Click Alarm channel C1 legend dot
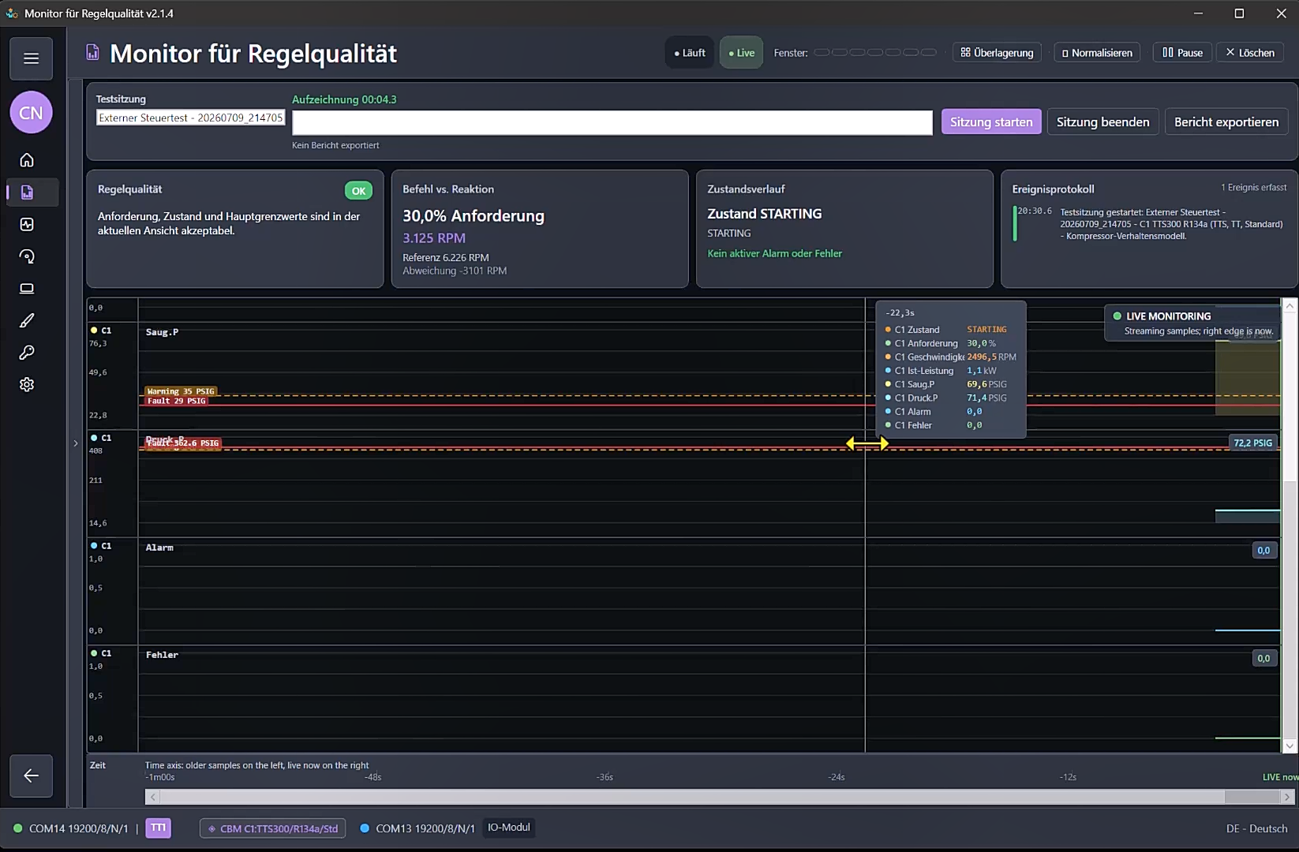The width and height of the screenshot is (1299, 852). pos(94,546)
